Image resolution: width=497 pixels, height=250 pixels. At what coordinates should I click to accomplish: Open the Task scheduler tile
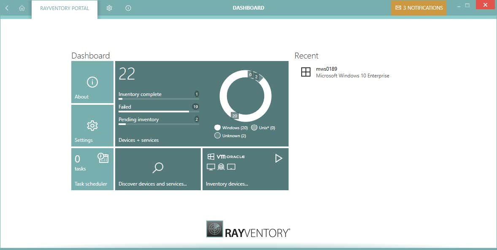[92, 169]
